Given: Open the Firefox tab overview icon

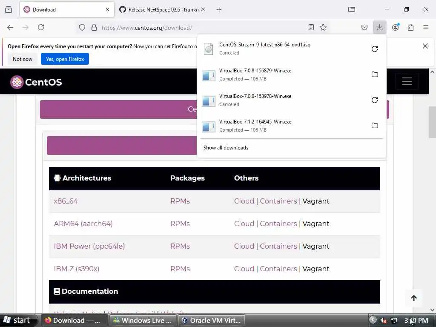Looking at the screenshot, I should click(9, 10).
